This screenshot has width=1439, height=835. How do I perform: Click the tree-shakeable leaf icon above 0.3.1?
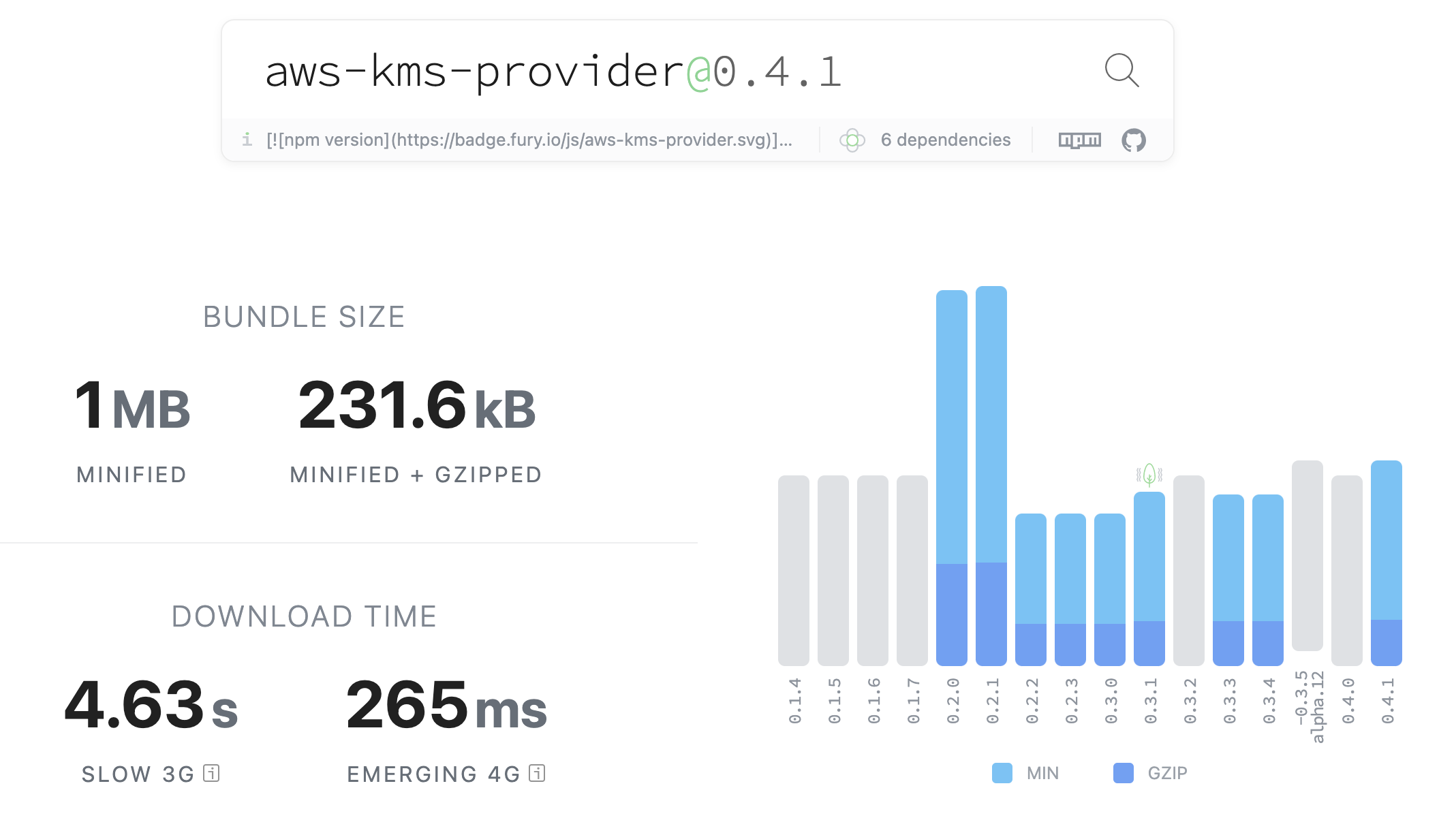(1149, 474)
